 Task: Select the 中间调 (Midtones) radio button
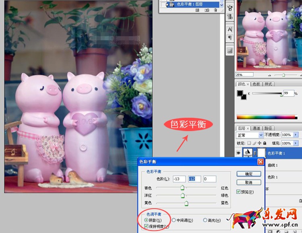174,220
